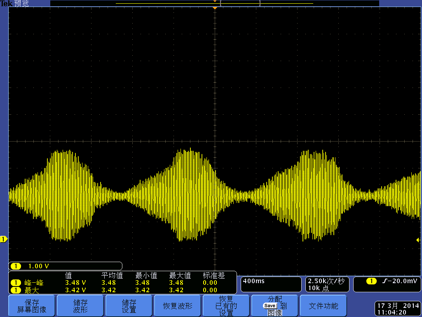Viewport: 422px width, 317px height.
Task: Click the 1.00 V vertical scale readout
Action: [x=38, y=266]
